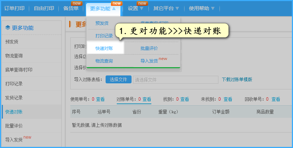Expand the 设置 dropdown menu
This screenshot has width=293, height=148.
[x=136, y=8]
